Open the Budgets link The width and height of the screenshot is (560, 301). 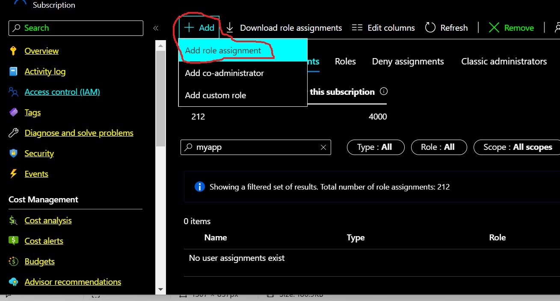[x=39, y=261]
